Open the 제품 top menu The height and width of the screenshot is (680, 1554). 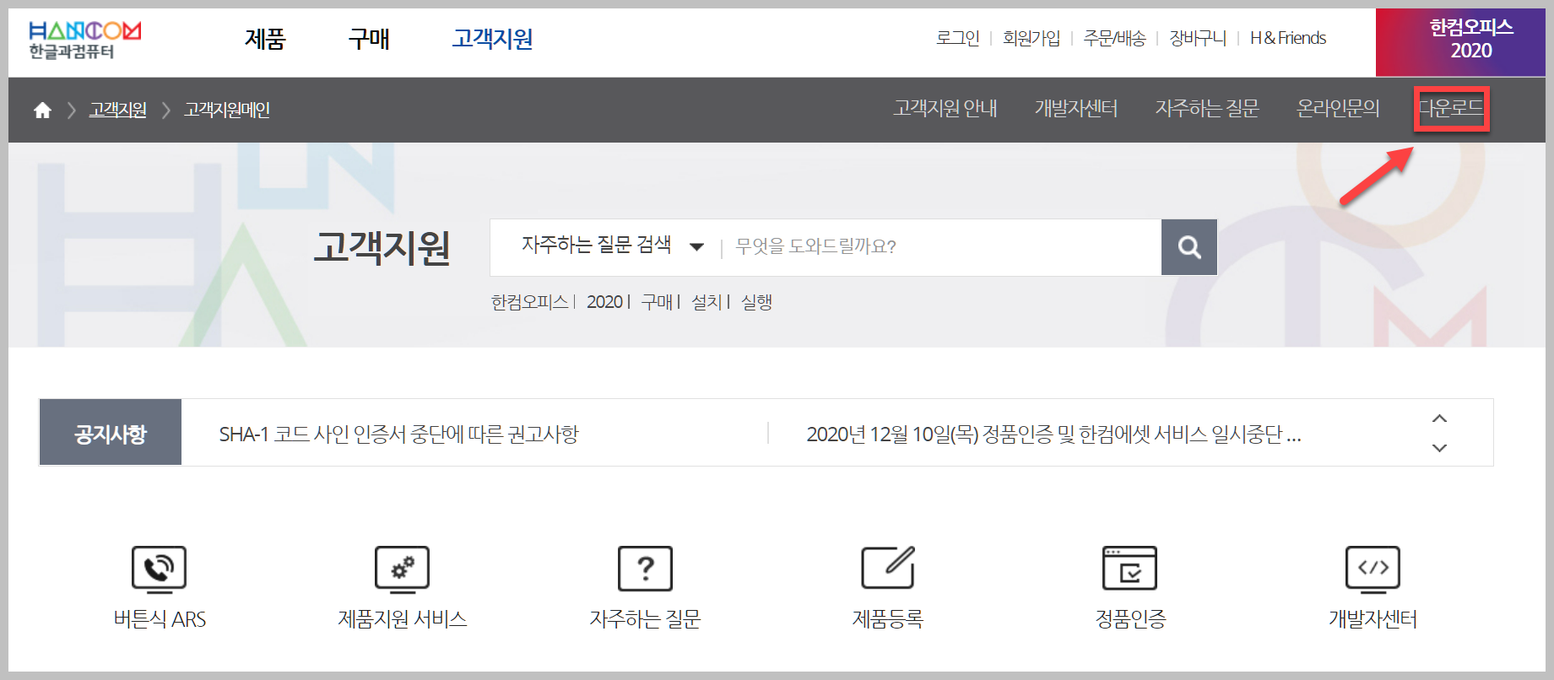(265, 39)
